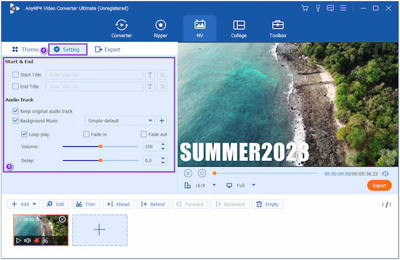
Task: Click the Behind insert button
Action: (153, 204)
